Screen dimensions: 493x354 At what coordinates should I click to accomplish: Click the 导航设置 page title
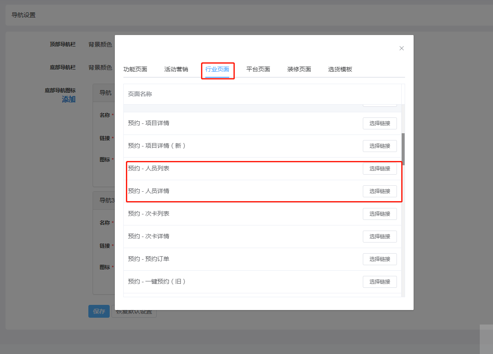[x=23, y=15]
